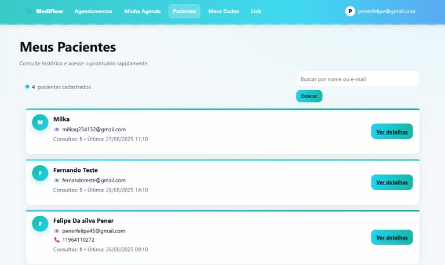Select the name Milka
445x265 pixels.
tap(61, 119)
